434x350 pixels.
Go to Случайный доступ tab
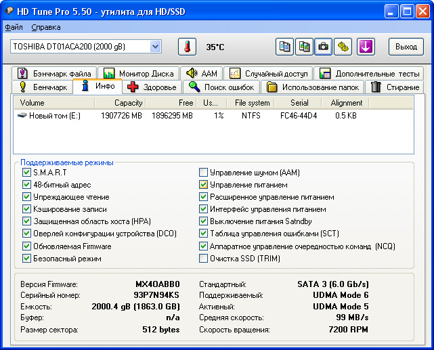[x=268, y=74]
